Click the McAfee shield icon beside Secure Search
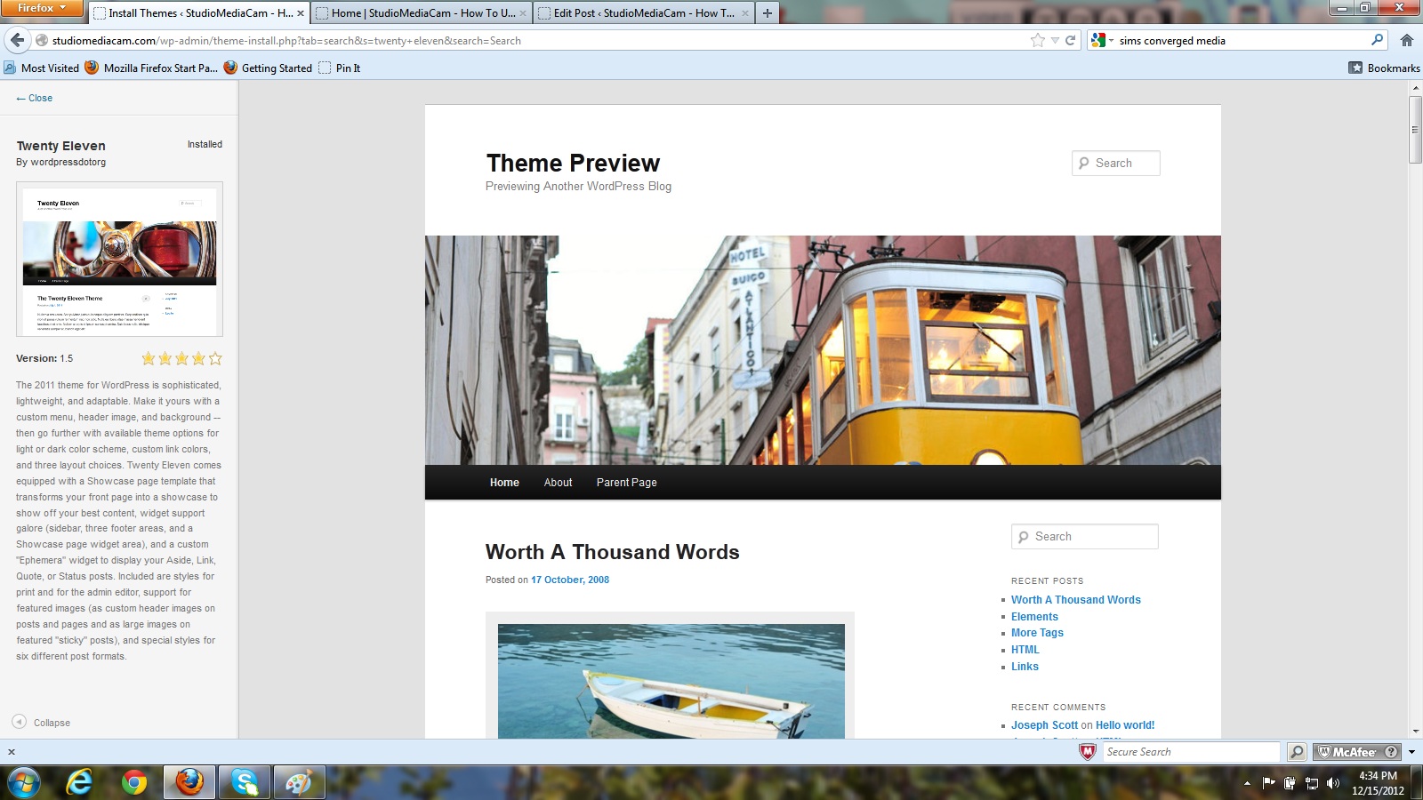 [1087, 752]
